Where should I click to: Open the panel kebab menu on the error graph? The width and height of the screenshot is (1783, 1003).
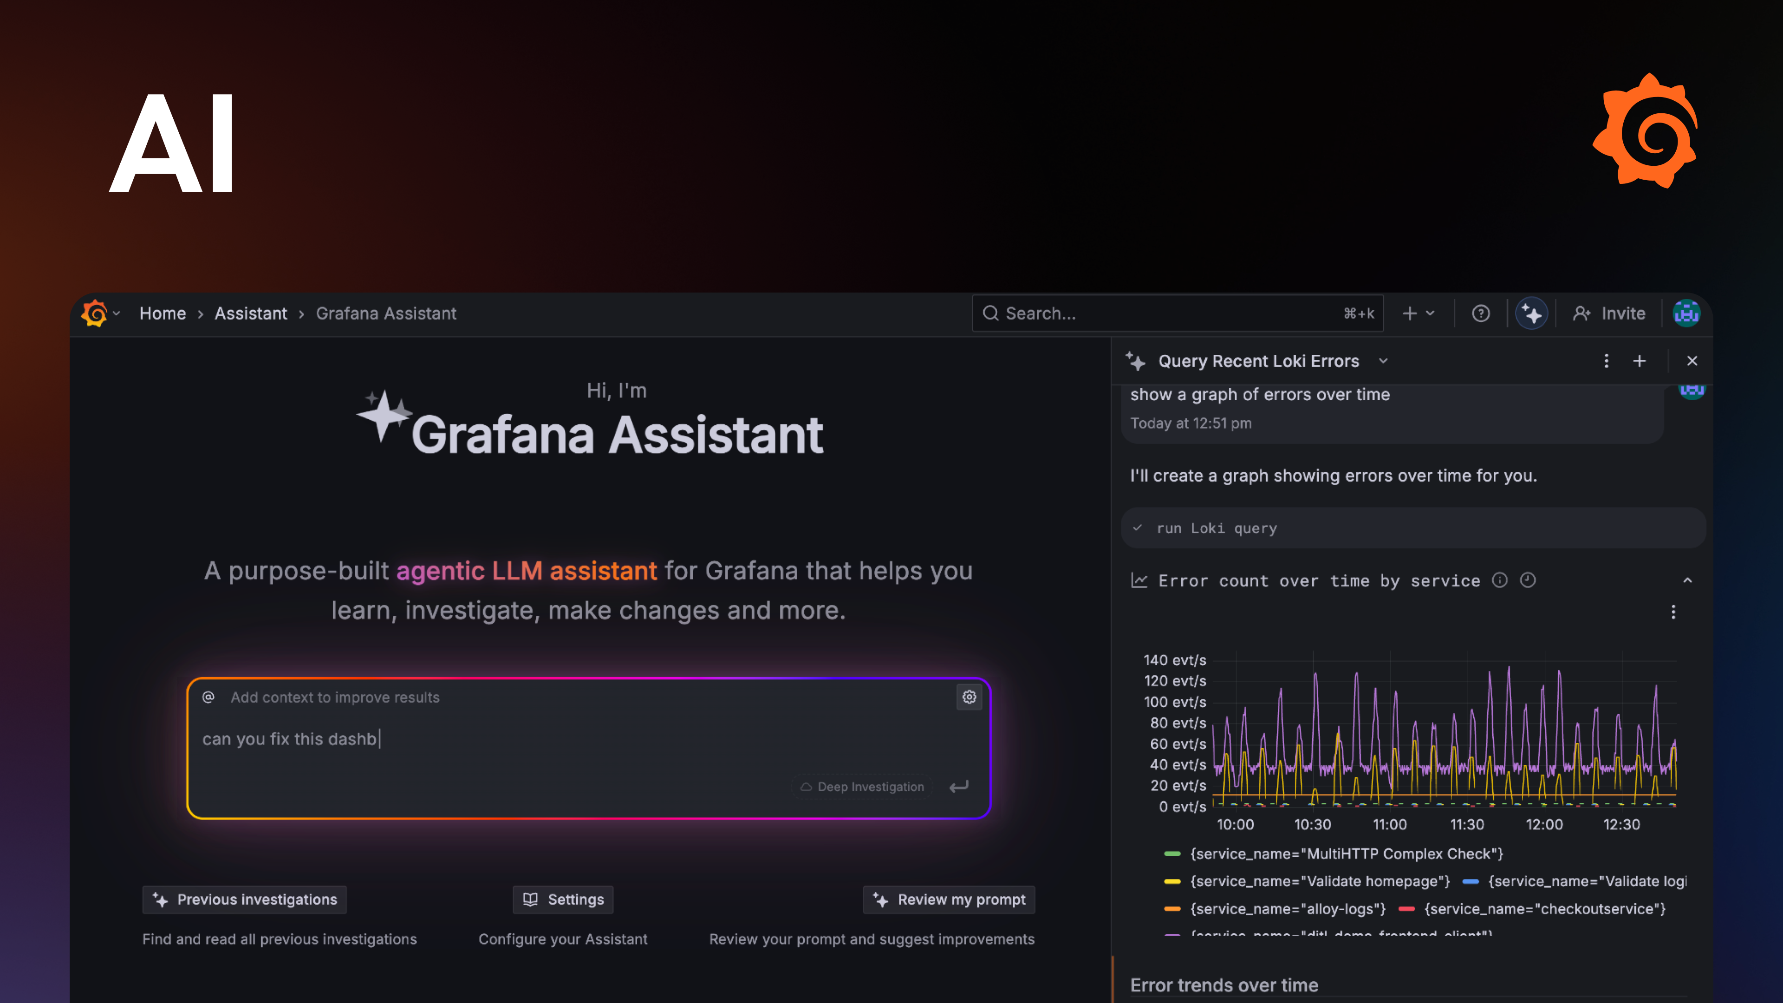[x=1674, y=612]
